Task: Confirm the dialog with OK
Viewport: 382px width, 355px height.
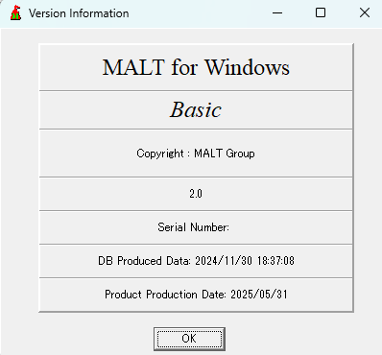Action: point(189,339)
